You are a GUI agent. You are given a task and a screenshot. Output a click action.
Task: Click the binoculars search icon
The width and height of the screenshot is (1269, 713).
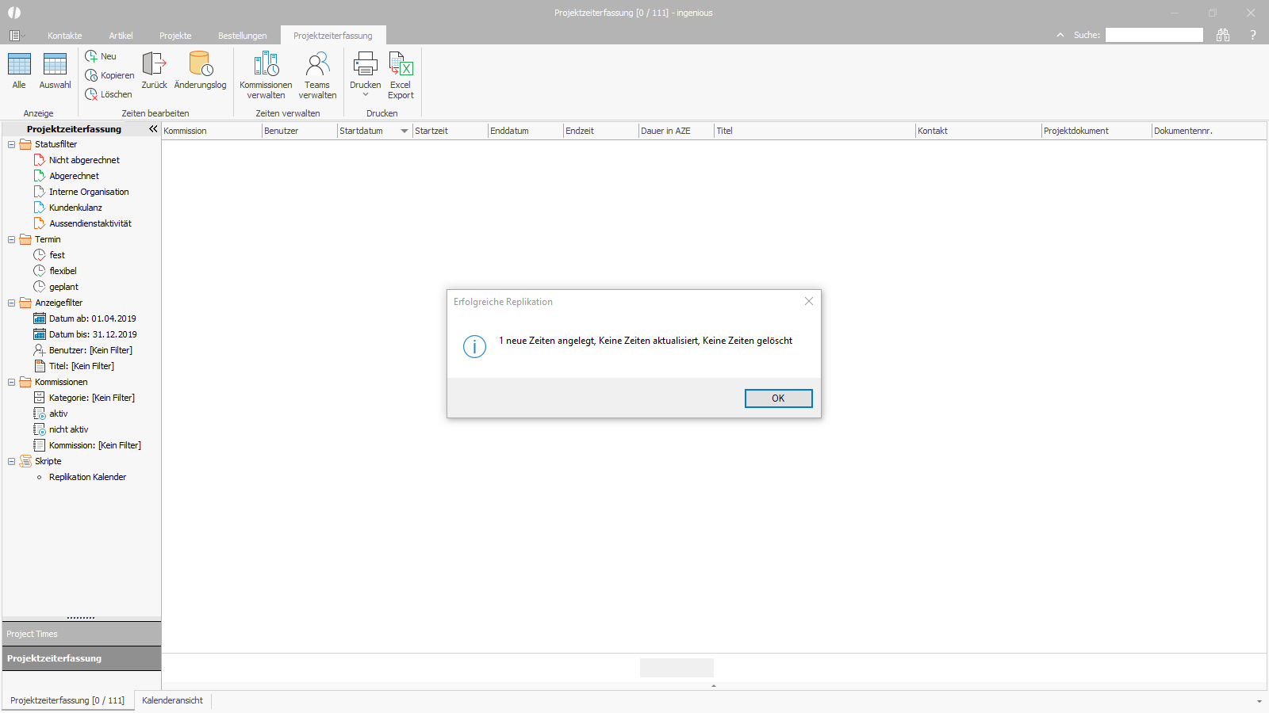(x=1223, y=35)
